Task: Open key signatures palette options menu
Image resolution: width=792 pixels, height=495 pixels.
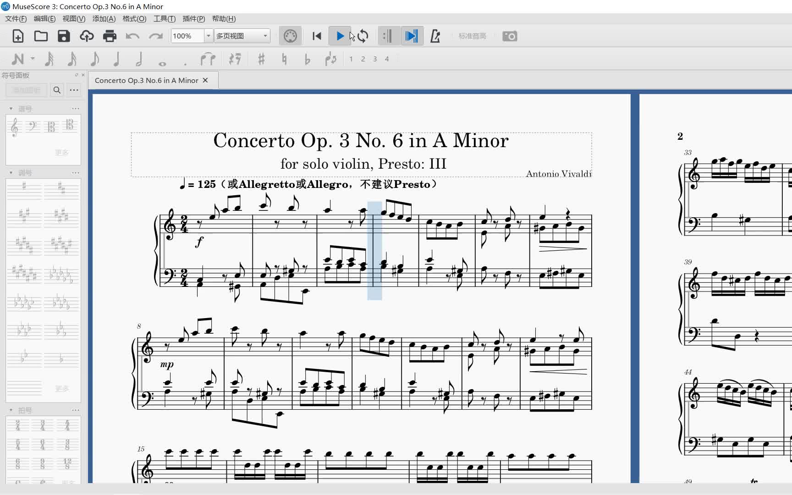Action: click(76, 173)
